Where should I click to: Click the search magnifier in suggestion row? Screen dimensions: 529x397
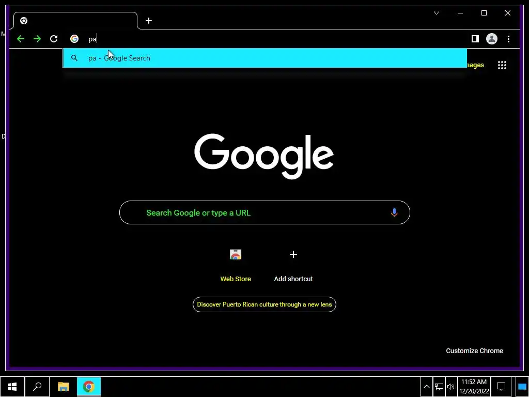coord(74,58)
